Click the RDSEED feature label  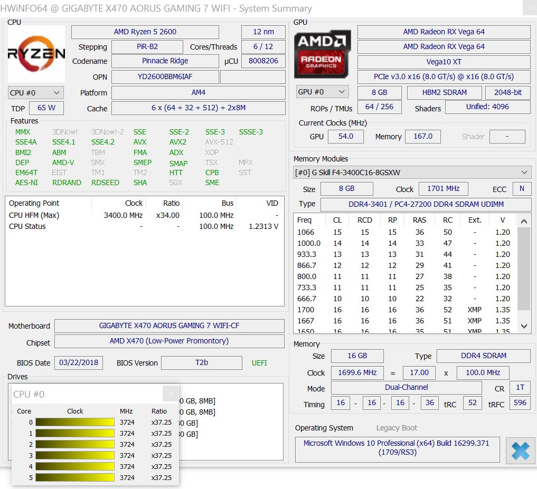(x=105, y=183)
